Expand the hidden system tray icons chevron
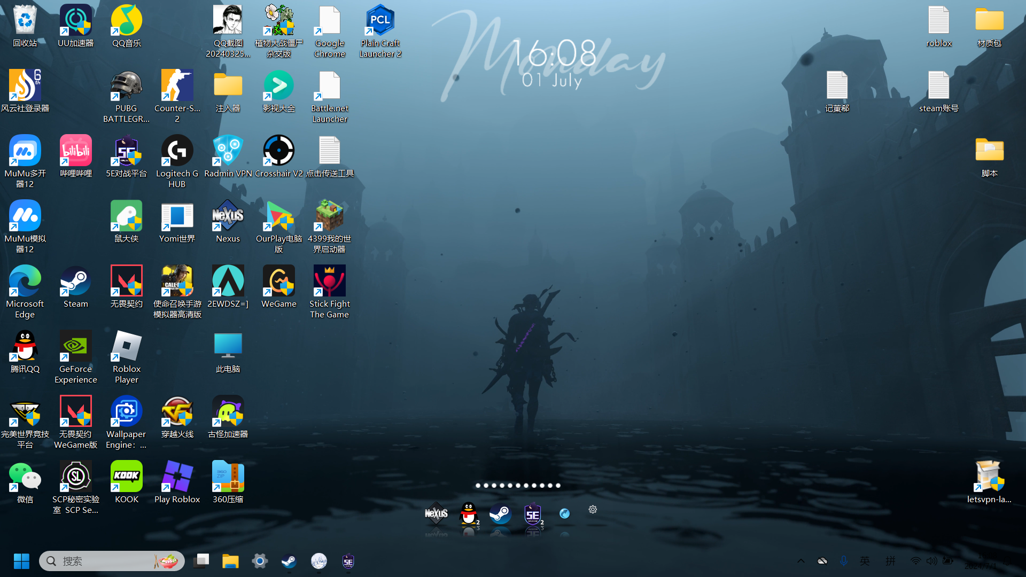The width and height of the screenshot is (1026, 577). coord(801,561)
